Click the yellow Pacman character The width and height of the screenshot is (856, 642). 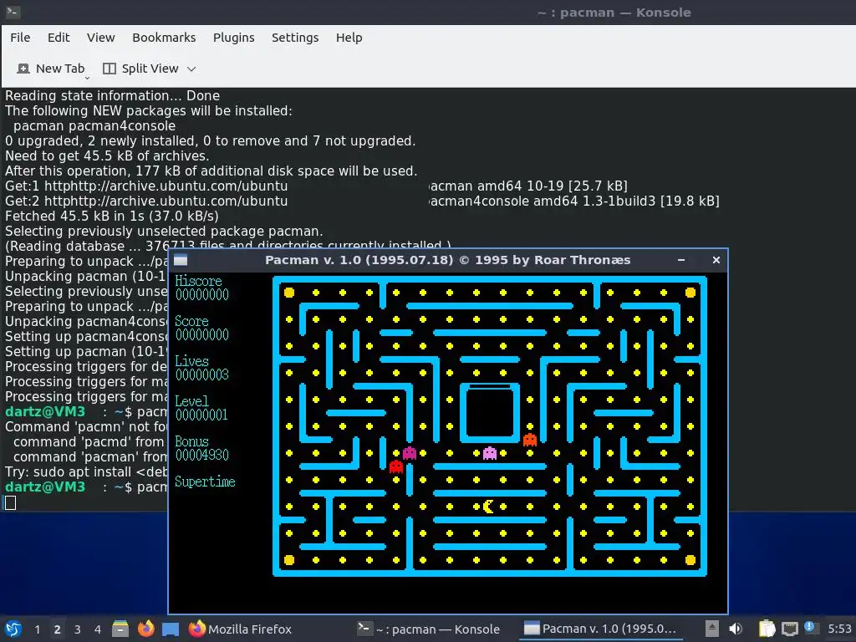pos(488,507)
